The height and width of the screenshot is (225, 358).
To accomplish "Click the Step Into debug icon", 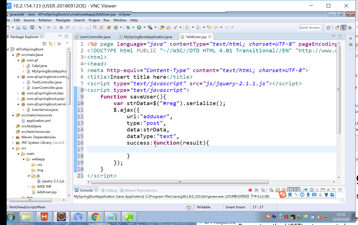I will [74, 28].
